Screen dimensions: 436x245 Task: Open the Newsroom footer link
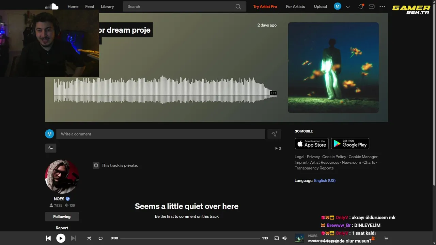(x=351, y=163)
